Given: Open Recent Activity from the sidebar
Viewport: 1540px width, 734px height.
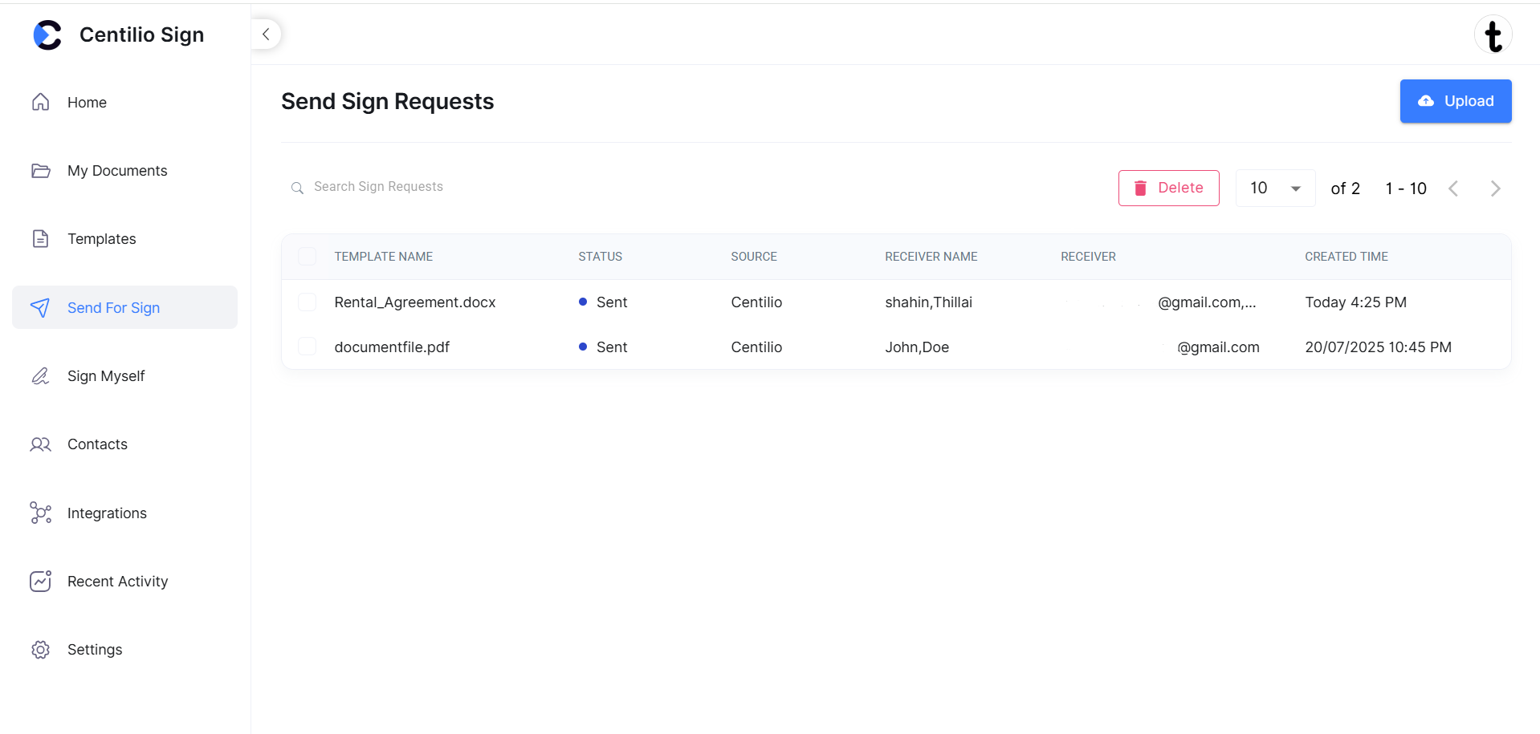Looking at the screenshot, I should (x=117, y=581).
